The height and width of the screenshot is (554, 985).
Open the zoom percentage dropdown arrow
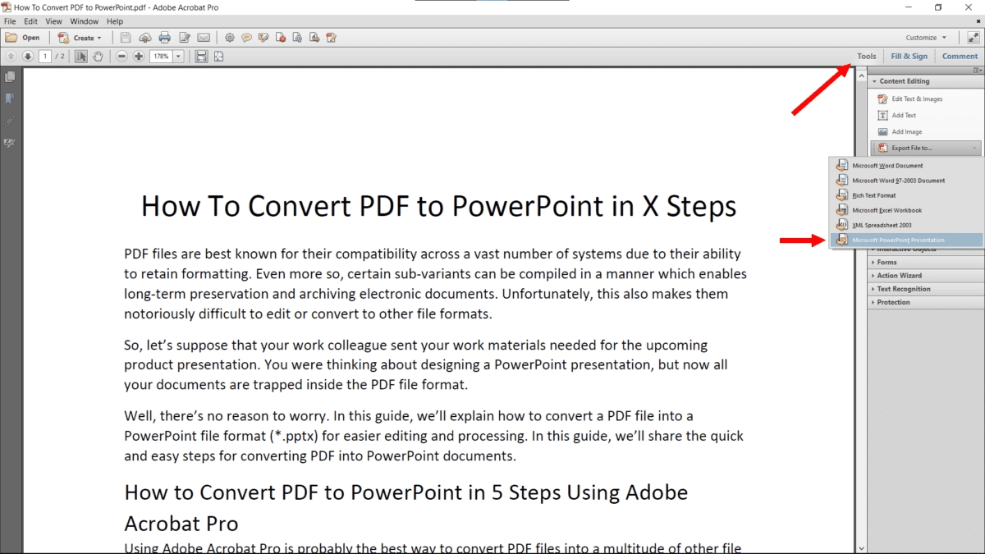pos(179,57)
